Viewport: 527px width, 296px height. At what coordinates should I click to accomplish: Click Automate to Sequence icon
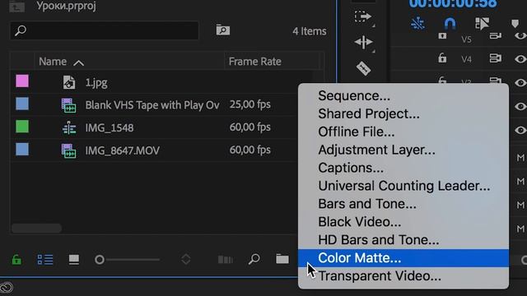[x=226, y=260]
